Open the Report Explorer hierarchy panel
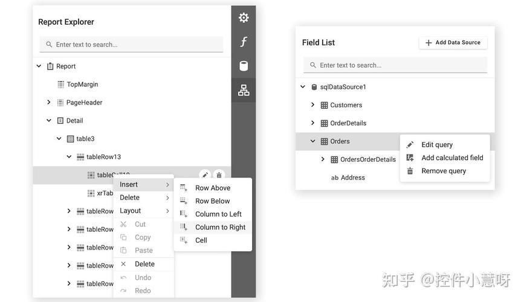Screen dimensions: 524x302 (244, 90)
